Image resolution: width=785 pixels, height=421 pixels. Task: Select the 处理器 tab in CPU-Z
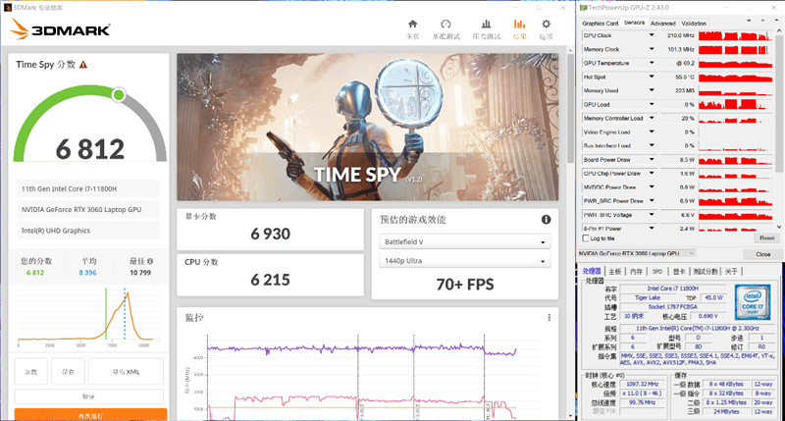coord(592,271)
